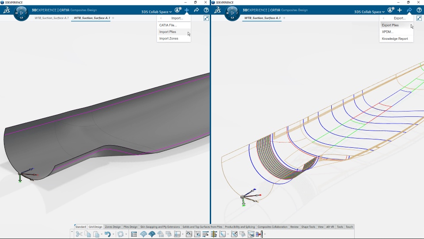This screenshot has height=239, width=424.
Task: Click the 3DS logo in right window
Action: tap(217, 10)
